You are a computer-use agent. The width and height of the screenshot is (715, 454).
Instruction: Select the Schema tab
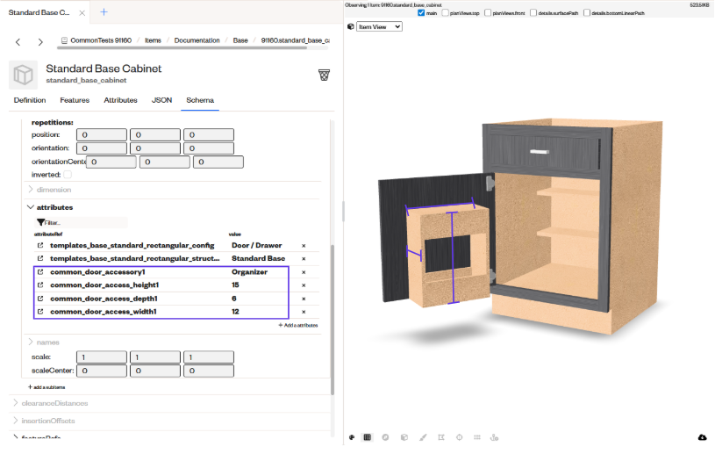click(200, 100)
